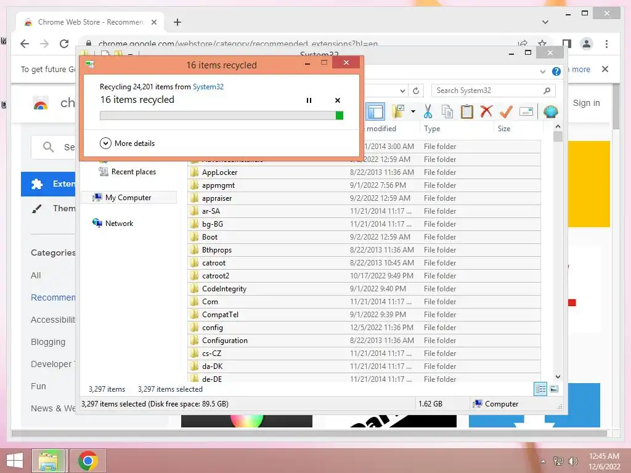Image resolution: width=631 pixels, height=473 pixels.
Task: Bookmark this page with star
Action: point(542,44)
